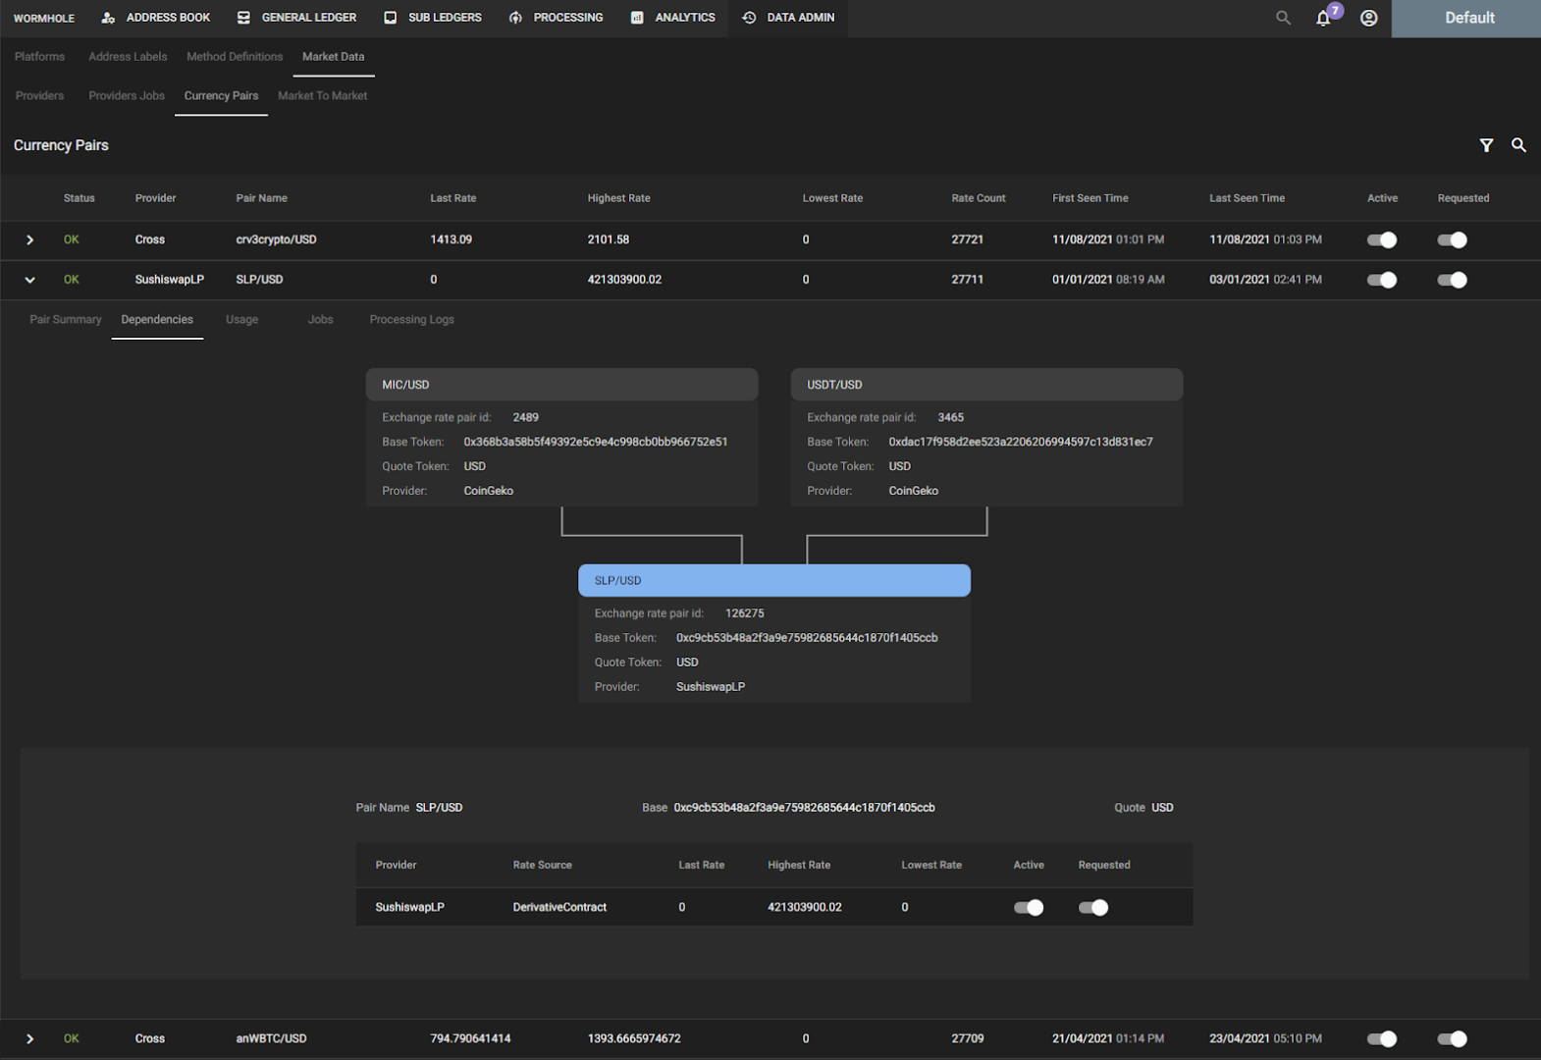Select the Market Data tab
Viewport: 1541px width, 1060px height.
[x=334, y=57]
